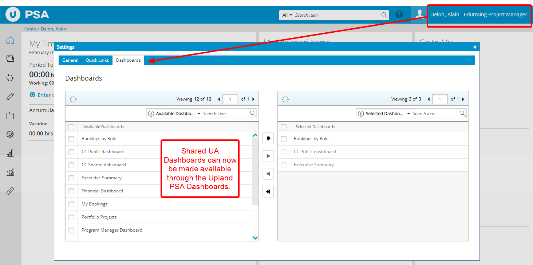Expand the Selected Dashboards search filter dropdown

click(408, 114)
